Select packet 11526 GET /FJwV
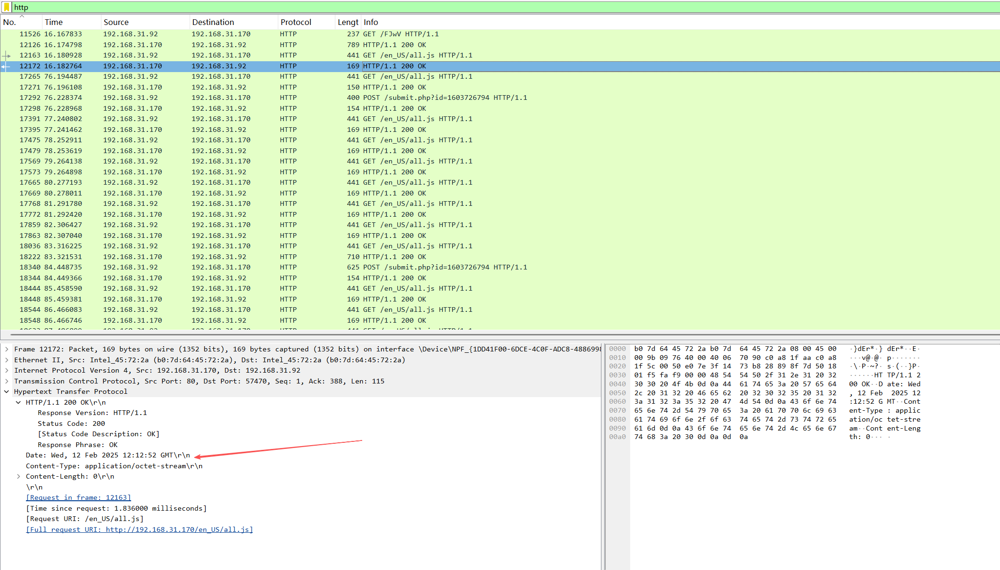1000x570 pixels. pyautogui.click(x=401, y=34)
